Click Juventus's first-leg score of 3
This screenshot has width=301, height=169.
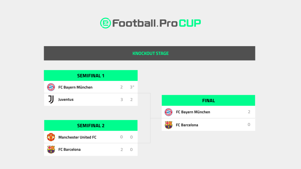point(122,100)
